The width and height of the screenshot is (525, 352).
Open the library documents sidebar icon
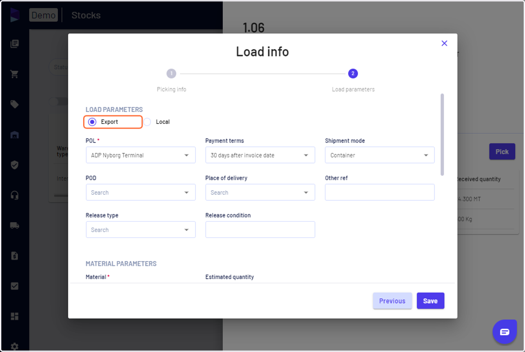pos(14,44)
